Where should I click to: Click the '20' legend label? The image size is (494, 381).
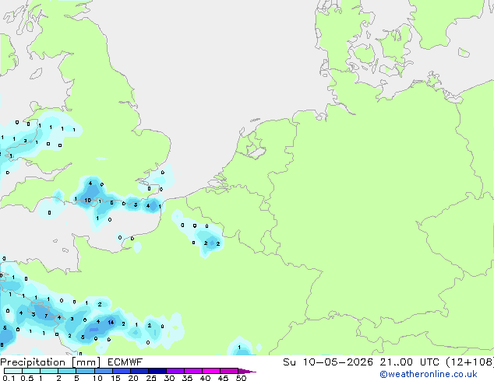point(133,378)
